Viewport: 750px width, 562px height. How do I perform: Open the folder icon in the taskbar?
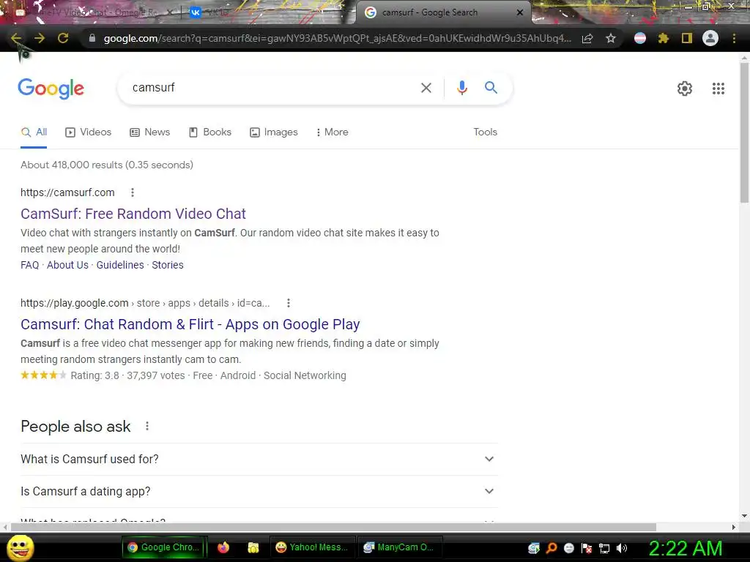pos(253,547)
